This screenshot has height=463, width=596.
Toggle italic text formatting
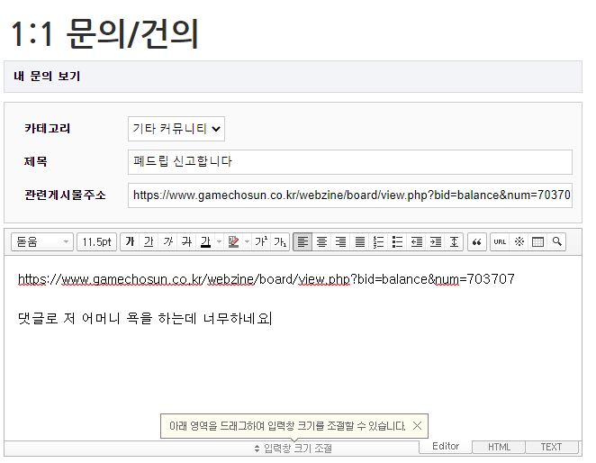pos(168,241)
